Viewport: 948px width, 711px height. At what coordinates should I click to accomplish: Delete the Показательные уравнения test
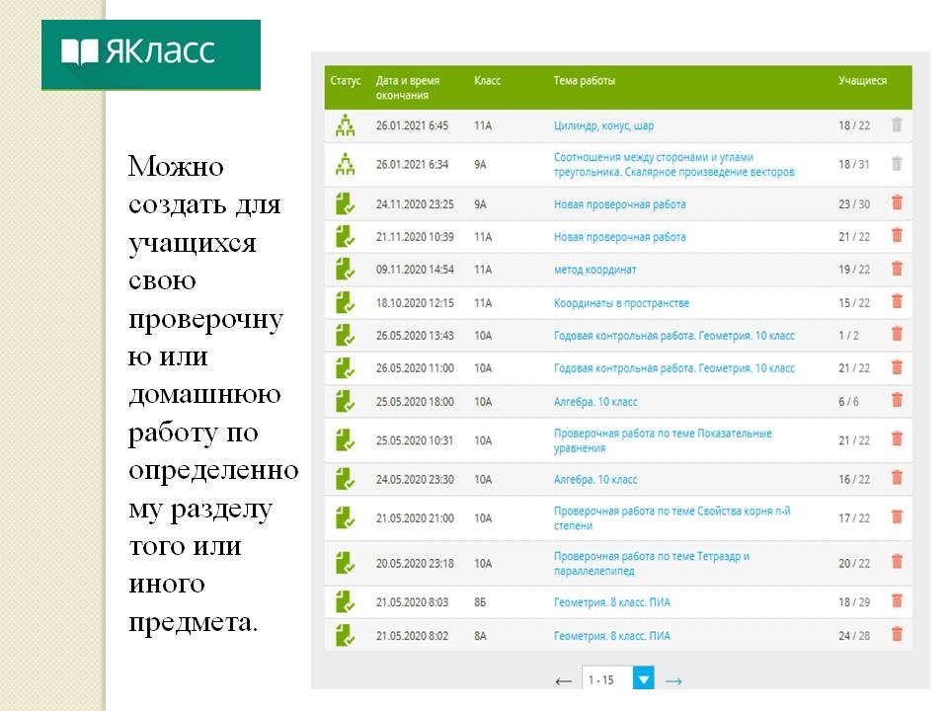897,439
